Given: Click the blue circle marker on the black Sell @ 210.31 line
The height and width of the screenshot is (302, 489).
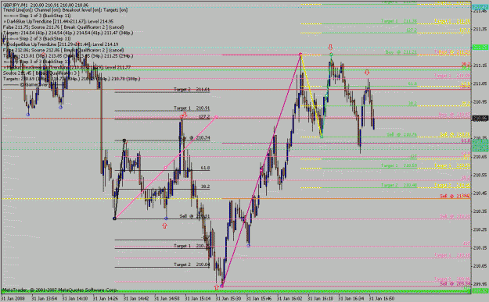Looking at the screenshot, I should (x=166, y=219).
